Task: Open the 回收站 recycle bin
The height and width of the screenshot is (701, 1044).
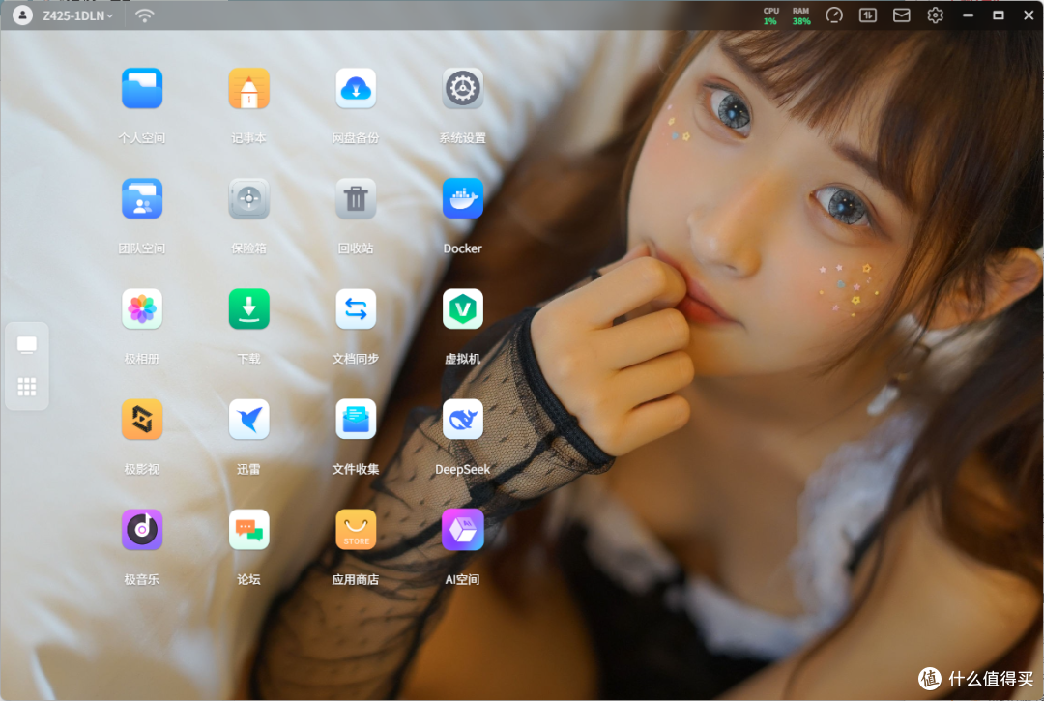Action: pyautogui.click(x=356, y=199)
